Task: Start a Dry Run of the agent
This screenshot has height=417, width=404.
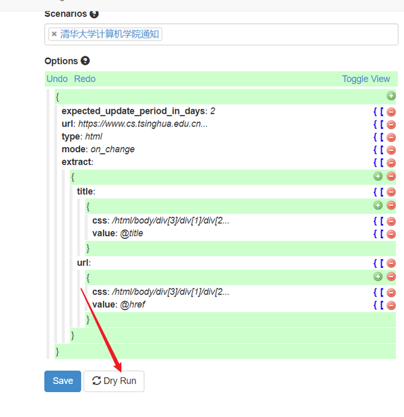Action: tap(114, 381)
